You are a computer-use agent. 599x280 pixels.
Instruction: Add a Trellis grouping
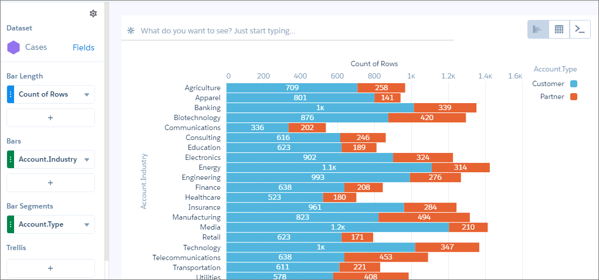50,268
